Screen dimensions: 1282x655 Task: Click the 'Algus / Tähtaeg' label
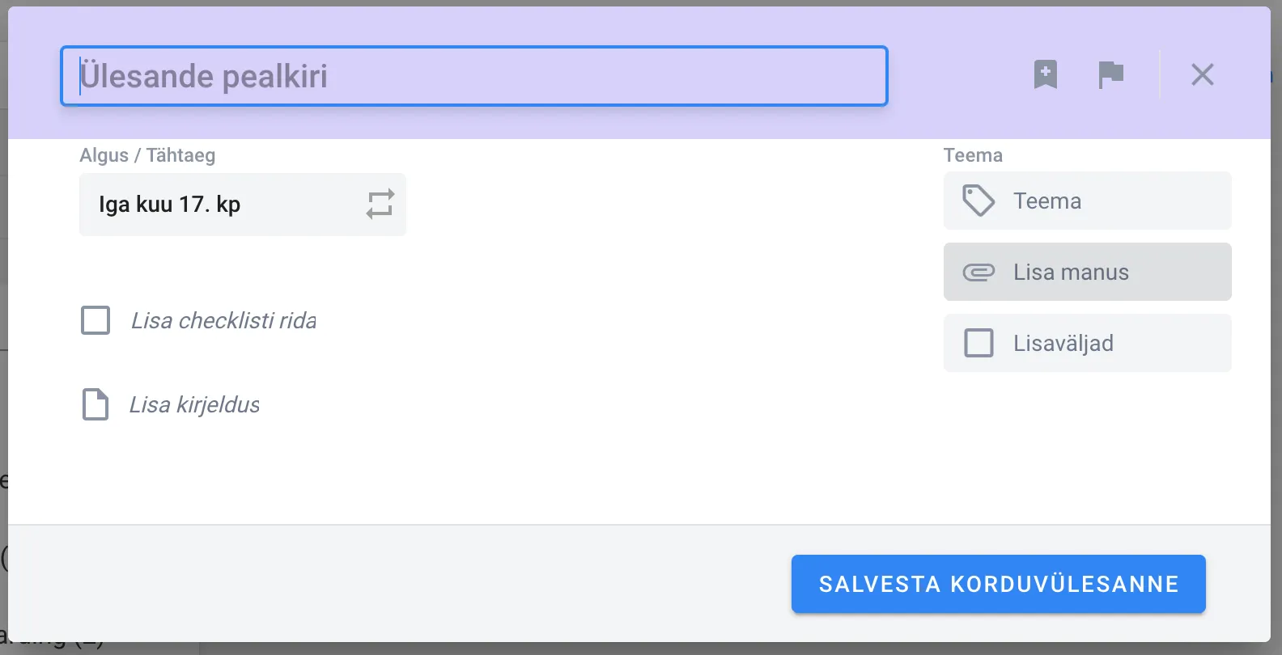147,155
